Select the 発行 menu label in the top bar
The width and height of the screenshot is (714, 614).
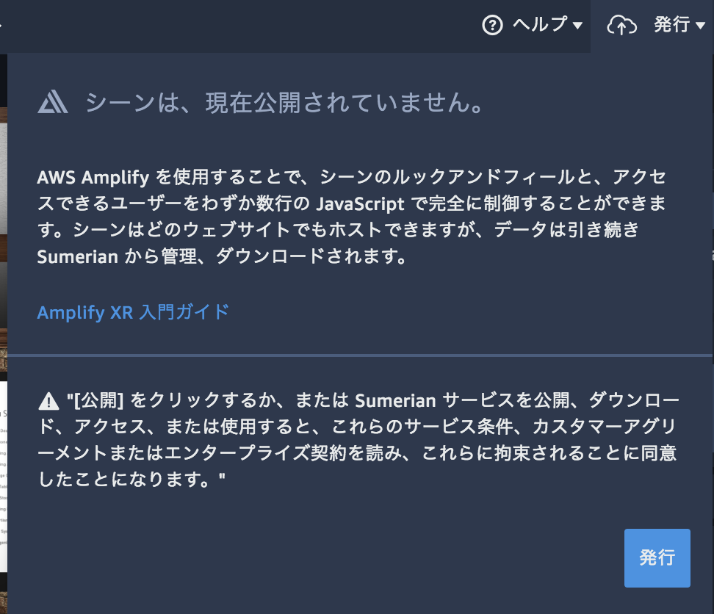672,24
